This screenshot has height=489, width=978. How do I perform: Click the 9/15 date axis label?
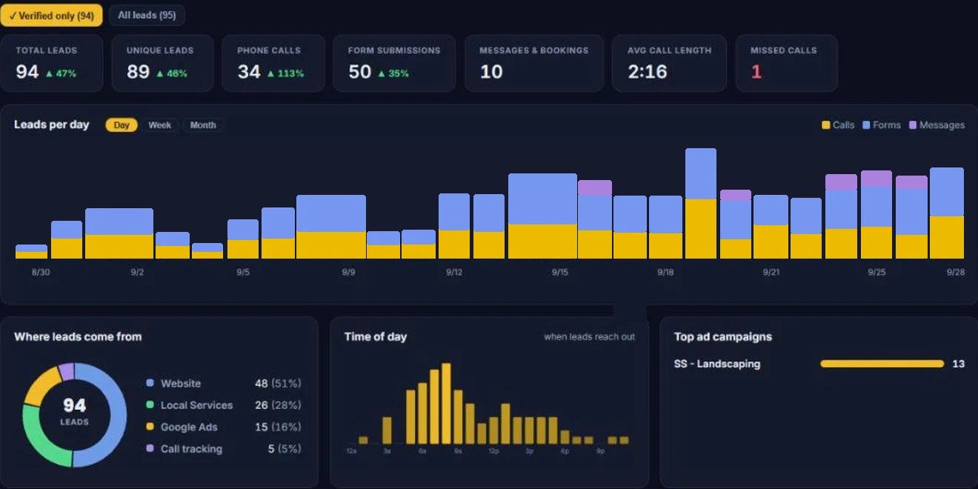tap(559, 273)
